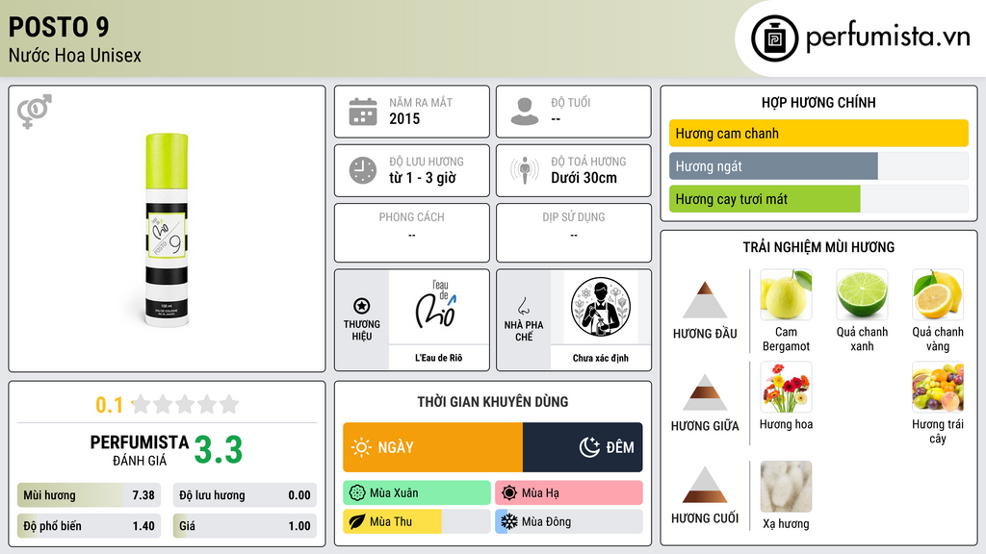986x554 pixels.
Task: Click the Hợp hương chính heading
Action: point(818,102)
